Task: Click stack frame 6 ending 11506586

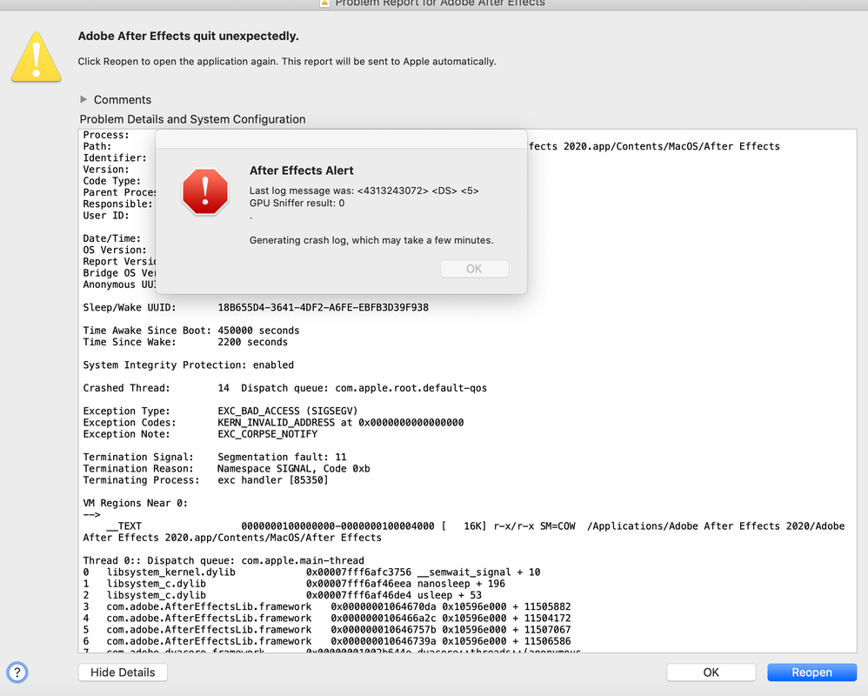Action: (327, 641)
